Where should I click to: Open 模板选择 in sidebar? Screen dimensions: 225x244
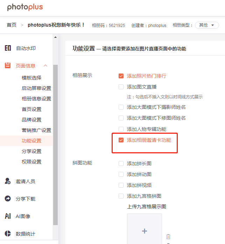coord(31,78)
